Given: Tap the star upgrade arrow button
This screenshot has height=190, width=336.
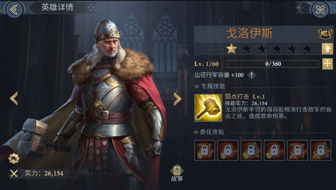Looking at the screenshot, I should (x=327, y=49).
